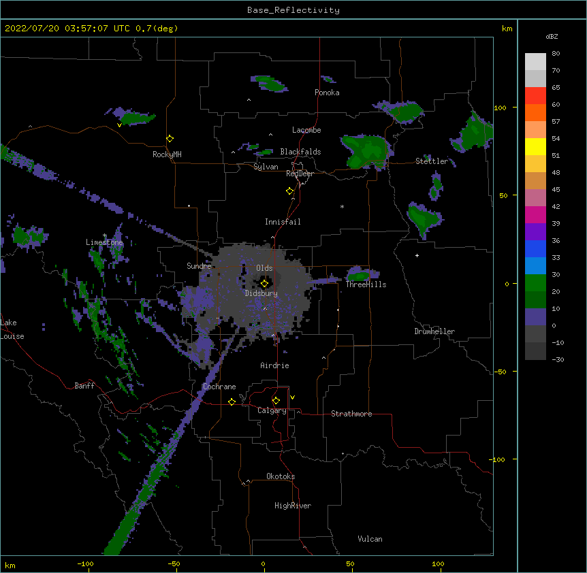The width and height of the screenshot is (587, 573).
Task: Click the Okotoks label
Action: (x=281, y=476)
